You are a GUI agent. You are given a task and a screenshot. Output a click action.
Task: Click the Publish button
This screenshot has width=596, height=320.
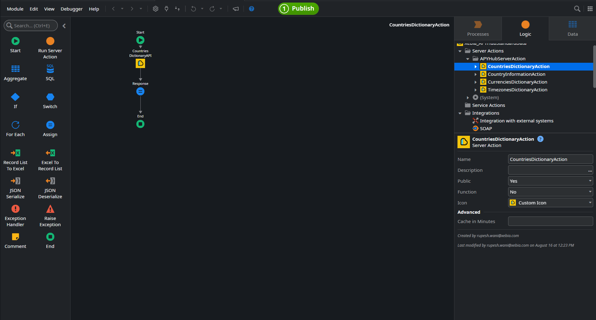pos(298,9)
